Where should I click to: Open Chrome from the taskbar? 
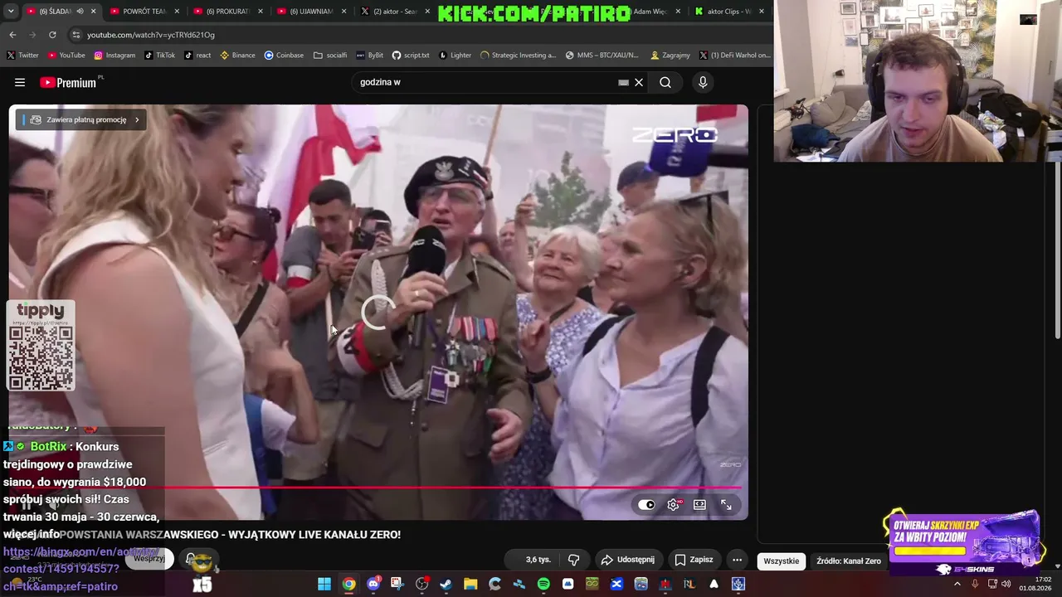pos(348,584)
